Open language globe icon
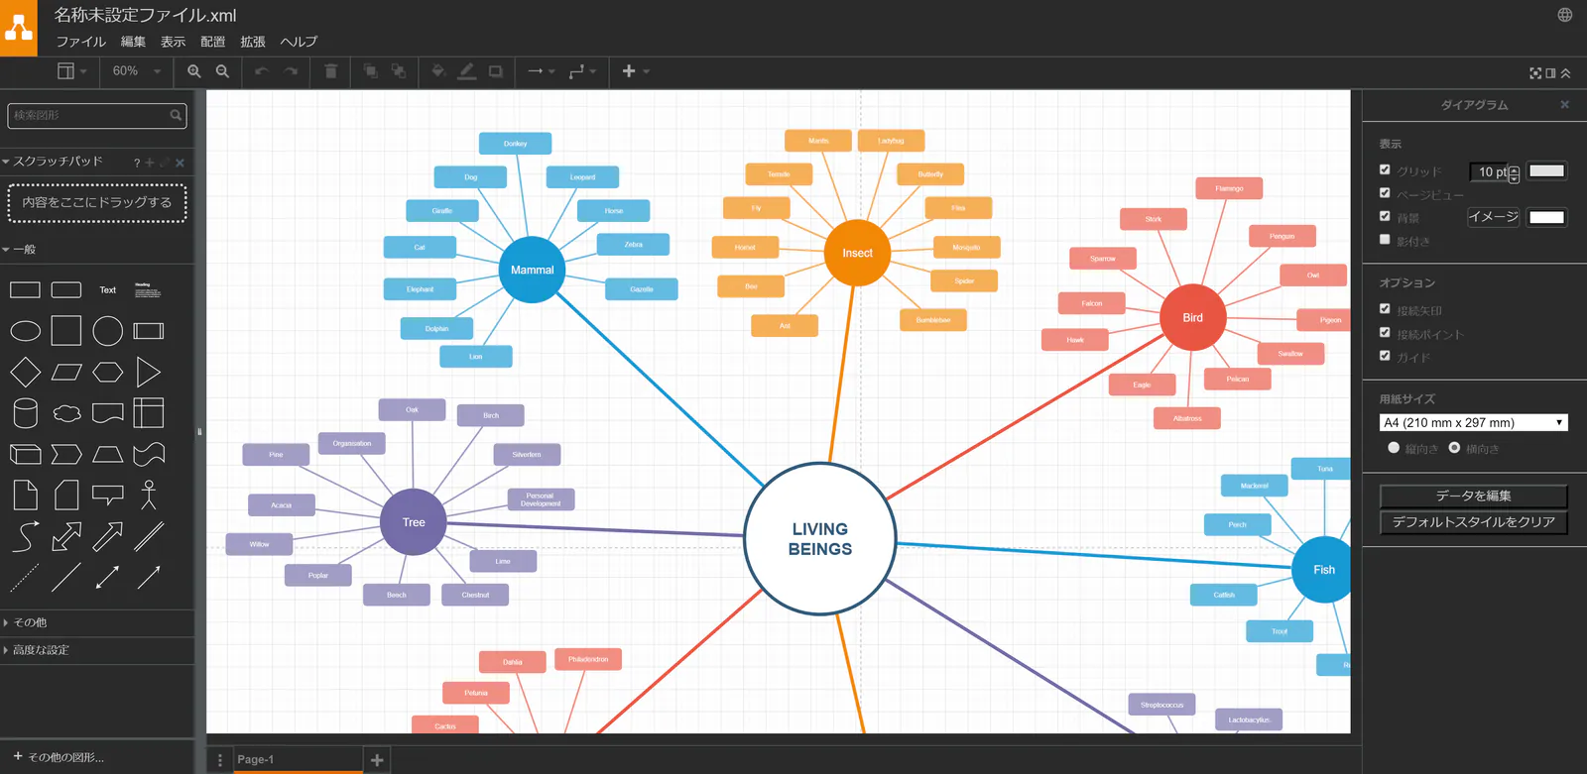This screenshot has width=1587, height=774. [1565, 15]
